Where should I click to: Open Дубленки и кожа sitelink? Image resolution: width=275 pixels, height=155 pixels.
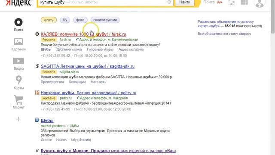pyautogui.click(x=69, y=50)
